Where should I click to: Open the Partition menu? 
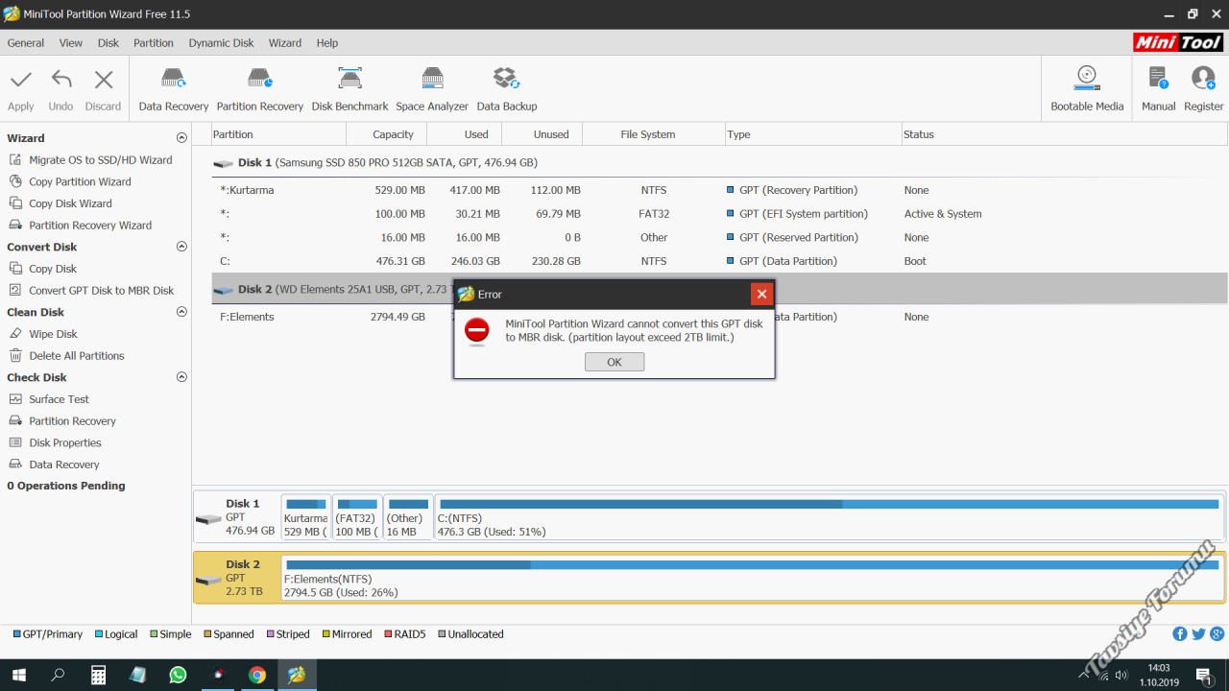pos(154,43)
